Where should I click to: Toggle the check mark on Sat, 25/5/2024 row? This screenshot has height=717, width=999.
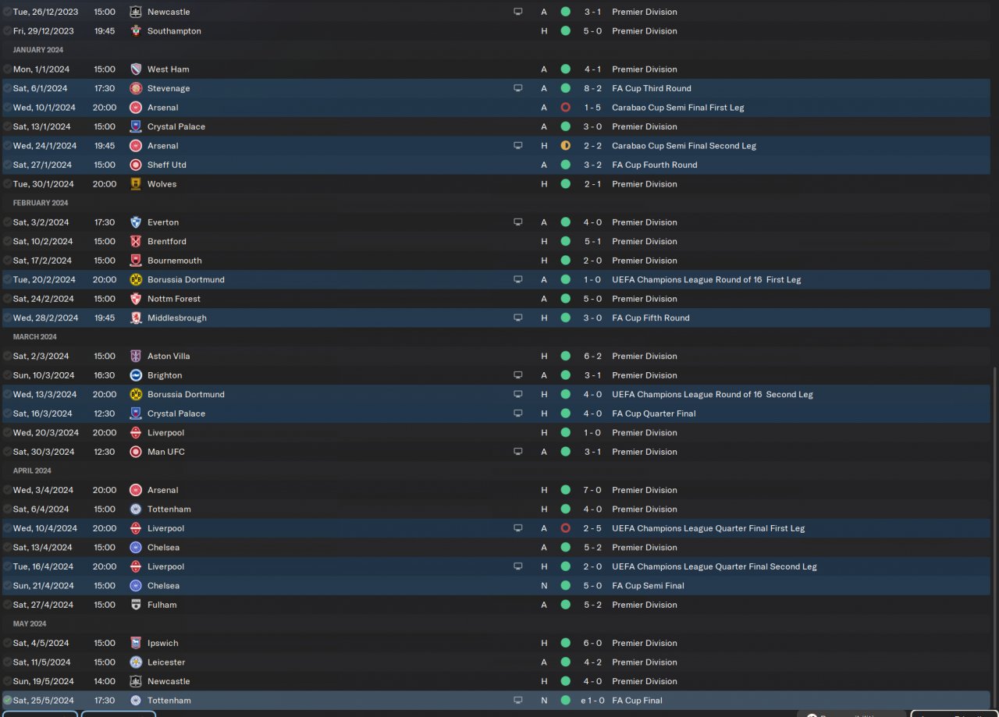pyautogui.click(x=7, y=701)
